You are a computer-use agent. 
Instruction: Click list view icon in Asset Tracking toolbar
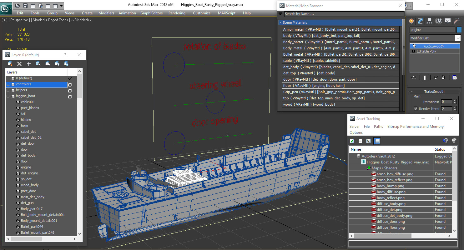360,141
